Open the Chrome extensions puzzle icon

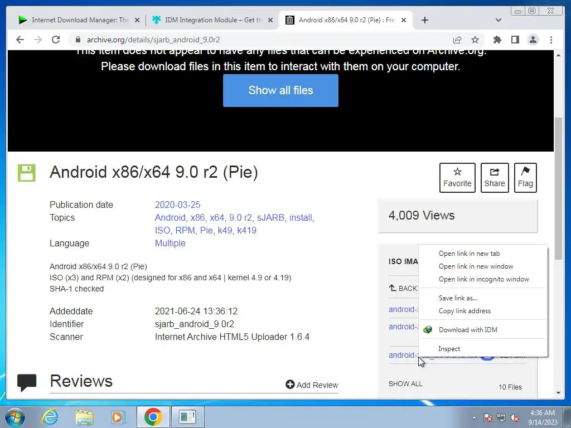pyautogui.click(x=497, y=40)
